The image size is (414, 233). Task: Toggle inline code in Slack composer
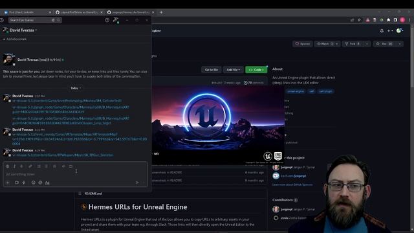[x=63, y=166]
